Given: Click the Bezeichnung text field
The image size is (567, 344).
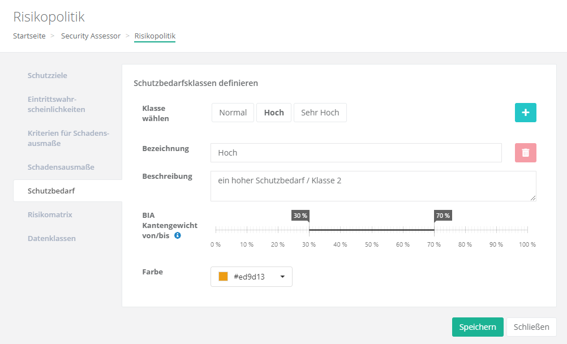Looking at the screenshot, I should click(355, 153).
